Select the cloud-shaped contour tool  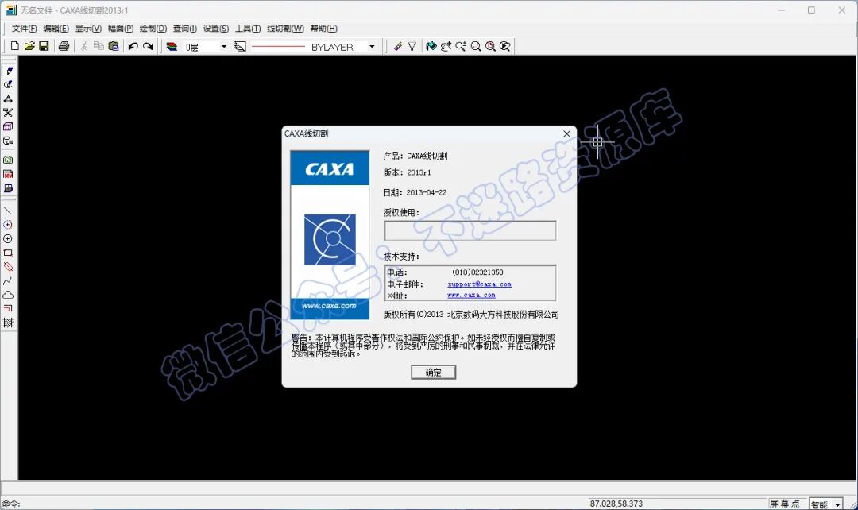click(x=8, y=295)
